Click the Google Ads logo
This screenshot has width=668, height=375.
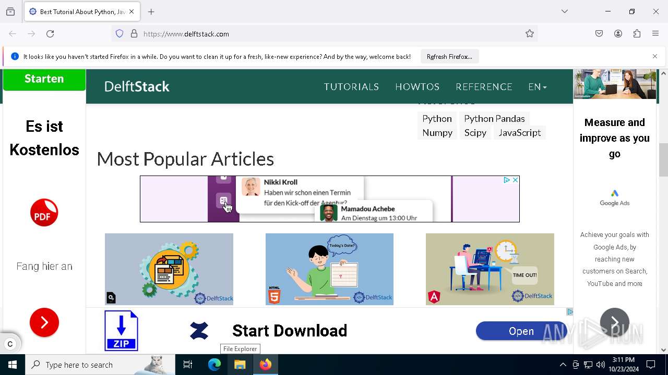click(614, 198)
